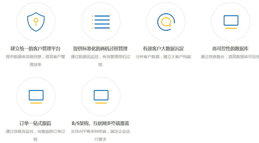Image resolution: width=259 pixels, height=143 pixels.
Task: Click the yellow keyhole inside the shield
Action: pos(36,21)
